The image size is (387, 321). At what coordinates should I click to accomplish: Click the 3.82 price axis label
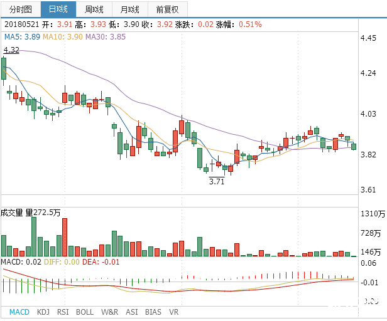click(x=368, y=155)
